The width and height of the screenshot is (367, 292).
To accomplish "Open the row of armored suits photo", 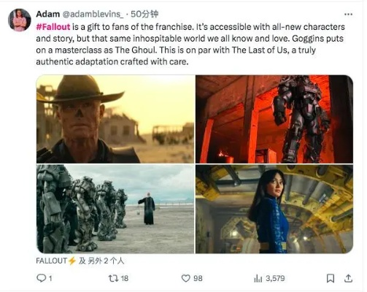I will [115, 209].
